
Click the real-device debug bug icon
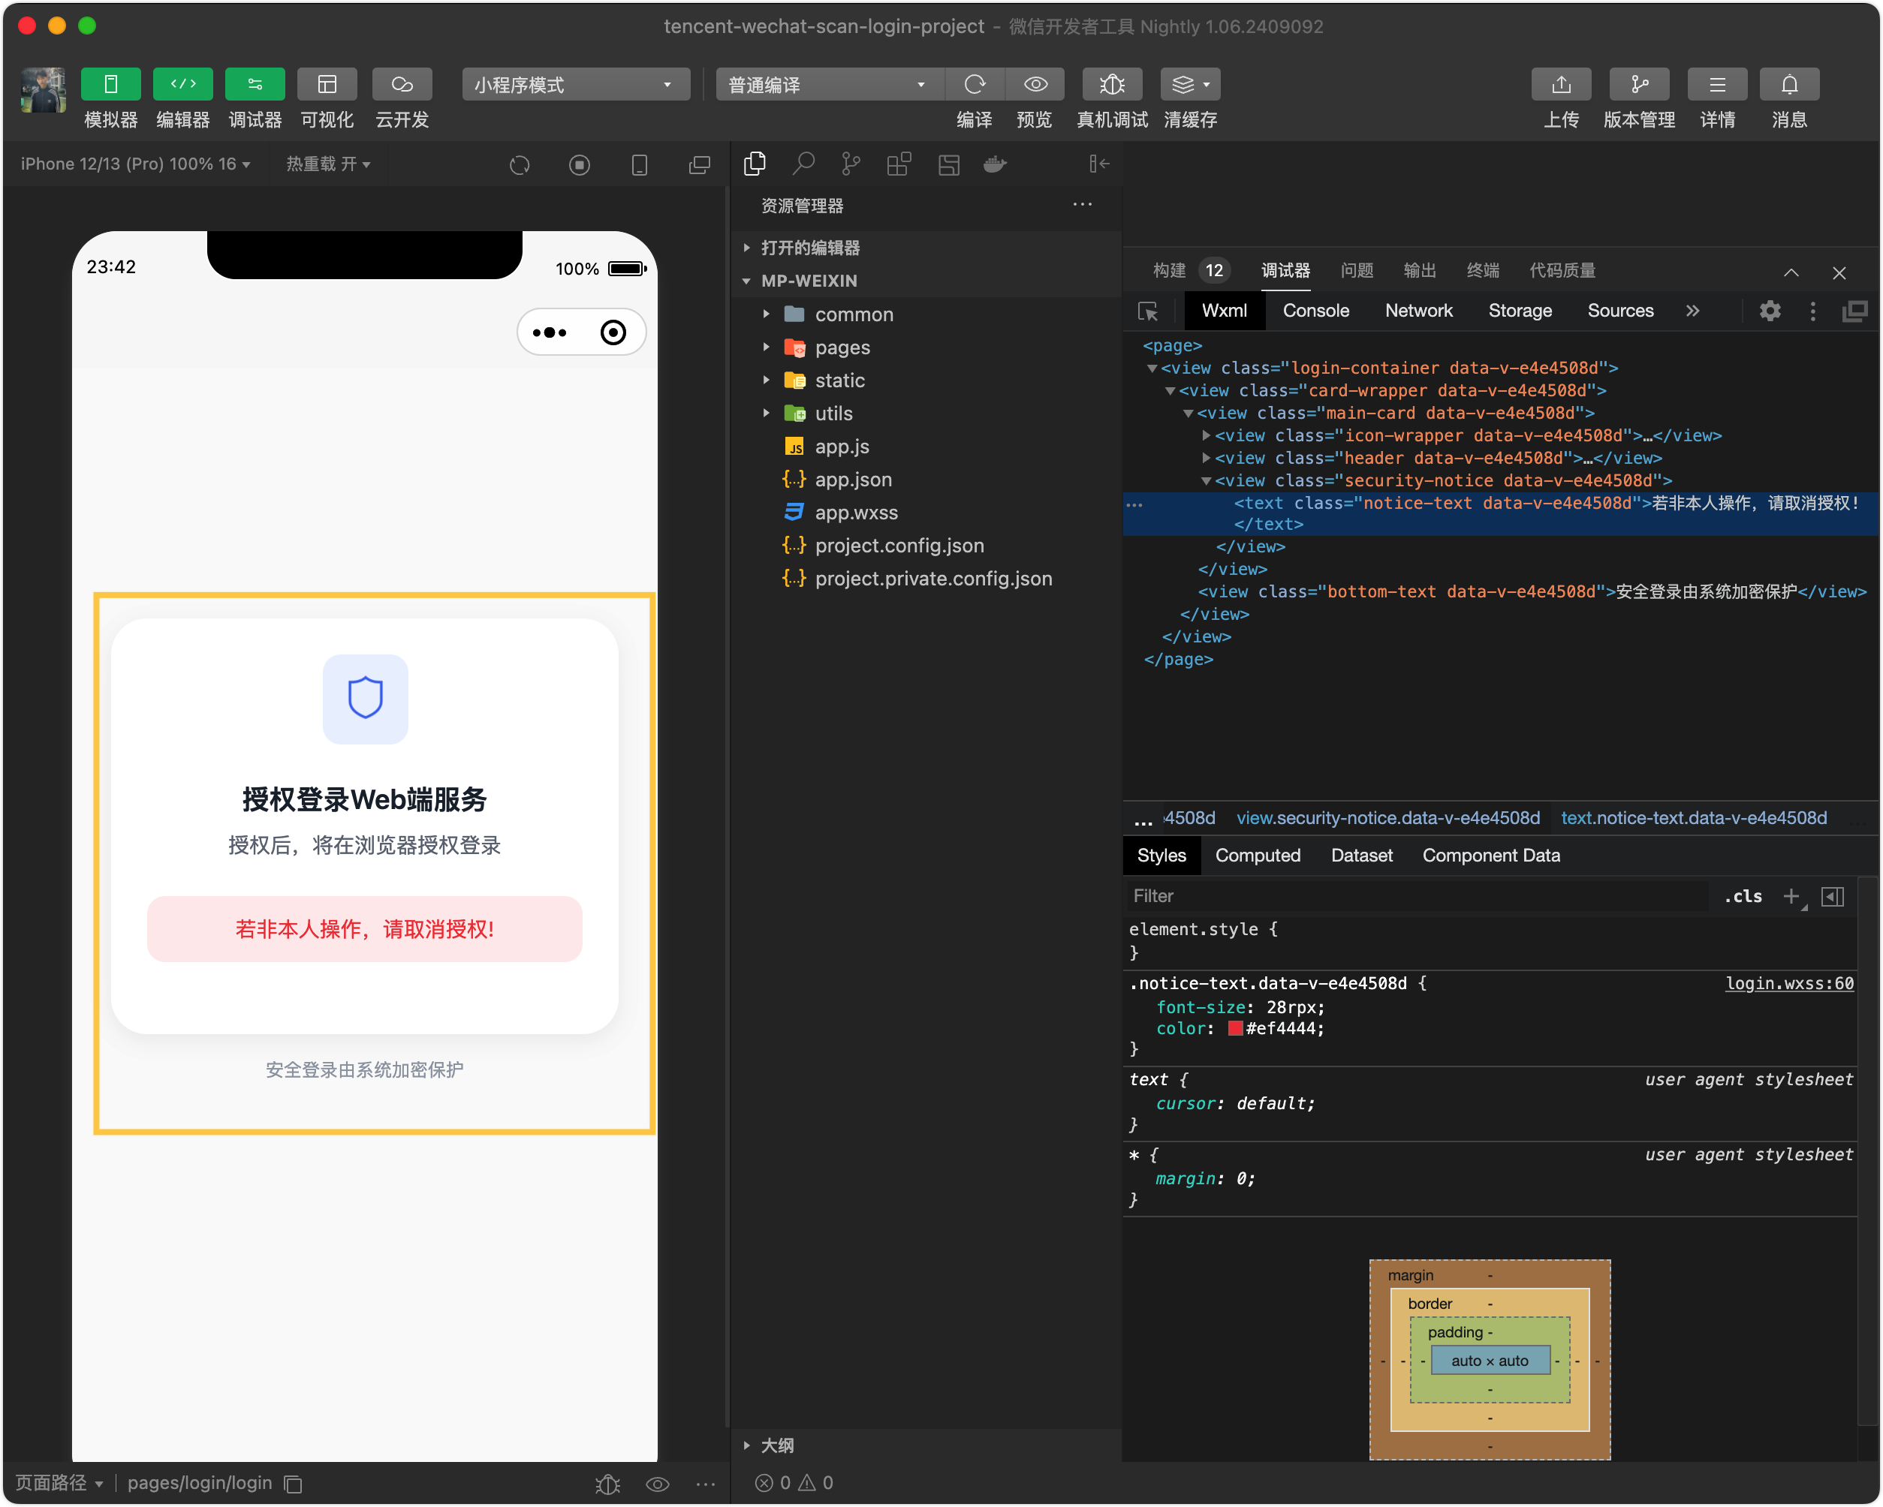[1111, 85]
